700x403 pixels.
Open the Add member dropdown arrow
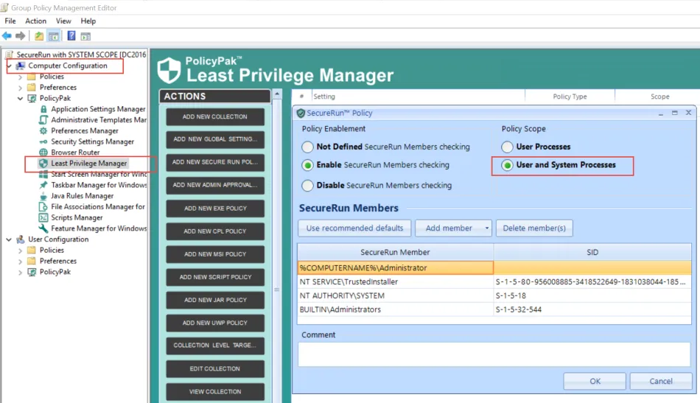coord(486,228)
